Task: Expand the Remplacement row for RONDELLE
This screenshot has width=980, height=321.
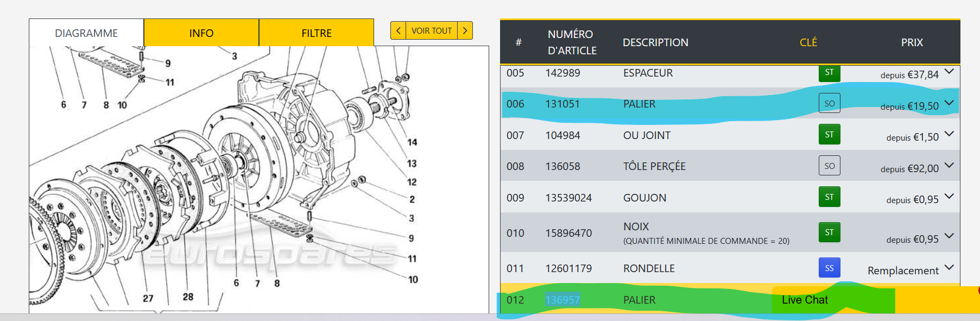Action: coord(949,267)
